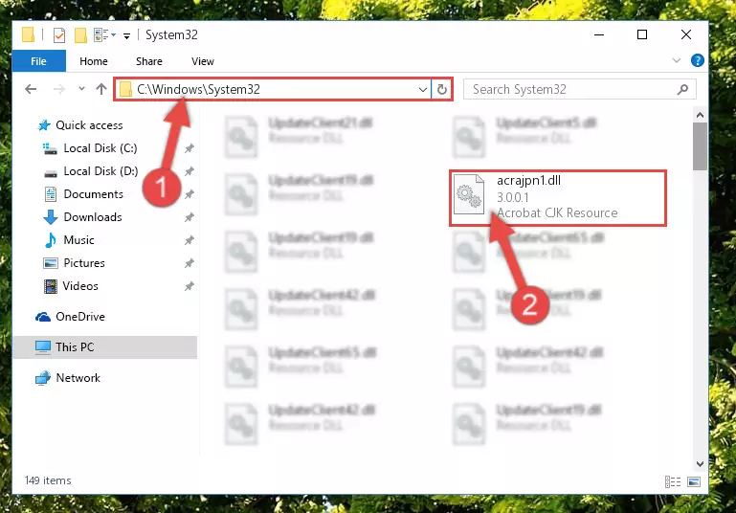Screen dimensions: 736x513
Task: Click the acrajpn1.dll gear file icon
Action: click(469, 194)
